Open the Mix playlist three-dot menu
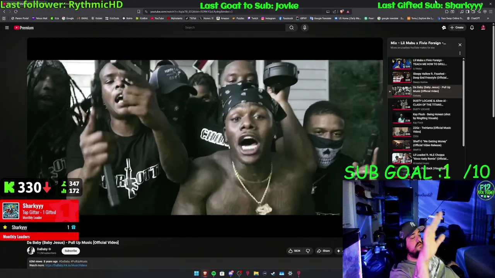The image size is (495, 278). (x=460, y=53)
